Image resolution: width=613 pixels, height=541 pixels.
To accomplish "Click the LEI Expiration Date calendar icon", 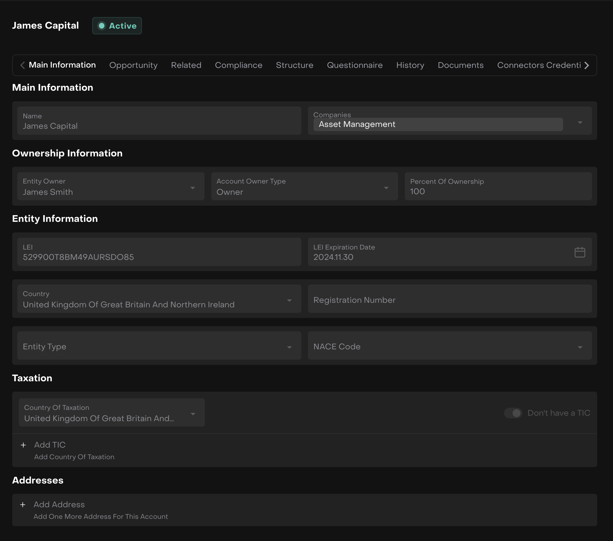I will [580, 252].
